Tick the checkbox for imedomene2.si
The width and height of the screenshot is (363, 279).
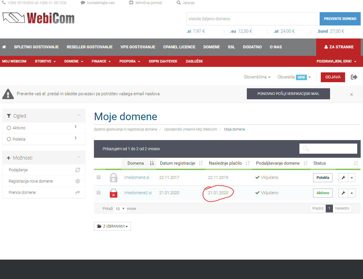pos(99,192)
